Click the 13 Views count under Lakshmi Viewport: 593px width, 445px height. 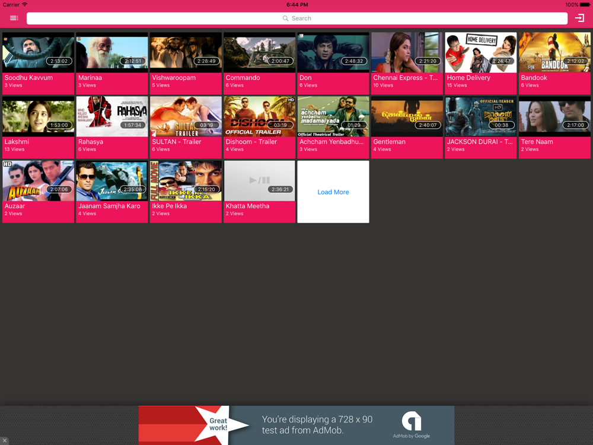(14, 149)
